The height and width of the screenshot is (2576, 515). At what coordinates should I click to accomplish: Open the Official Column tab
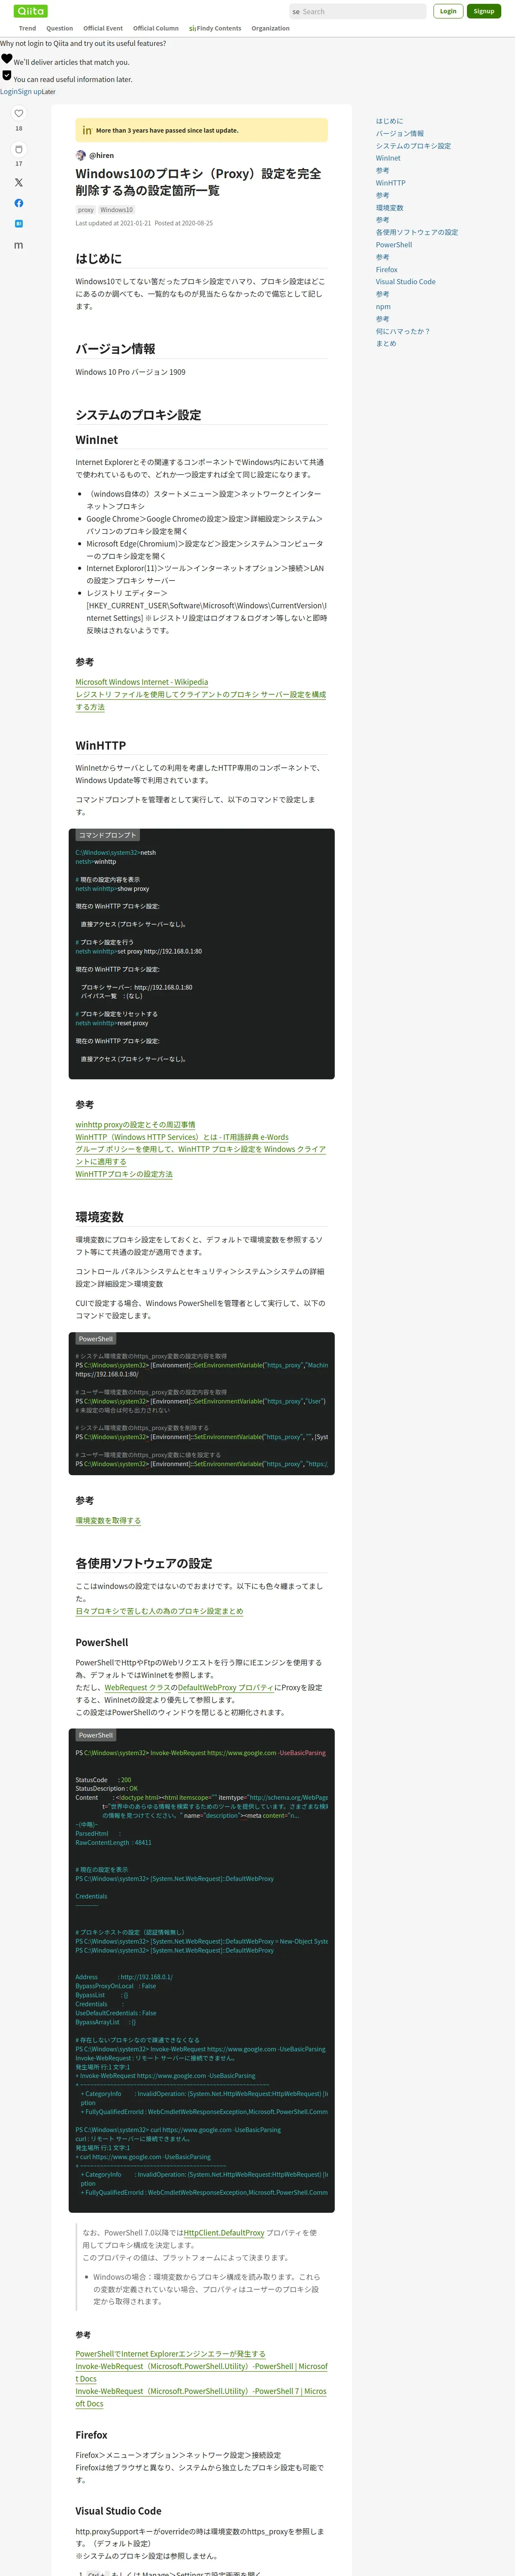156,28
